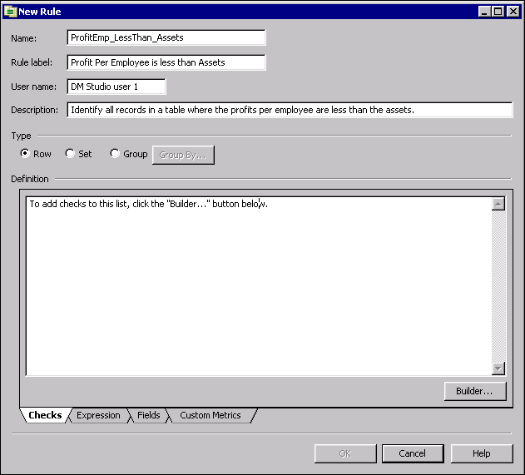Click the Definition list vertical scrollbar track
This screenshot has width=525, height=475.
tap(498, 287)
